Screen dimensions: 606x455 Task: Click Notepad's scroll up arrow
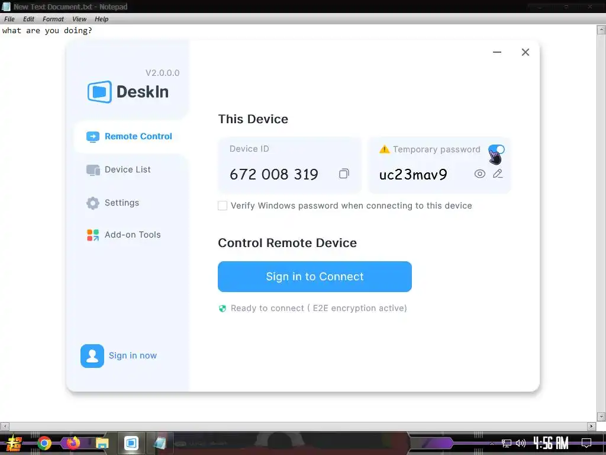tap(601, 30)
